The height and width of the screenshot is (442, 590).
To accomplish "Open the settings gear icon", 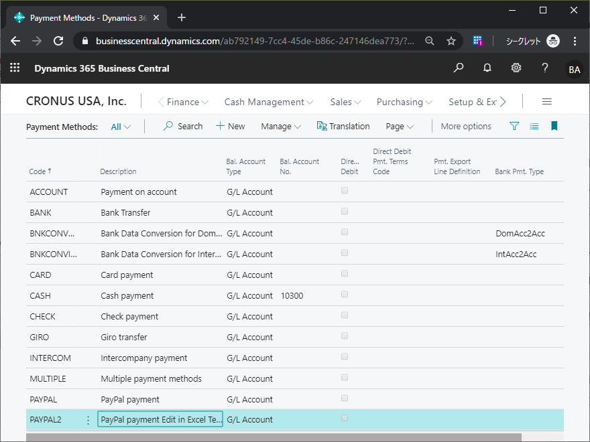I will tap(516, 68).
